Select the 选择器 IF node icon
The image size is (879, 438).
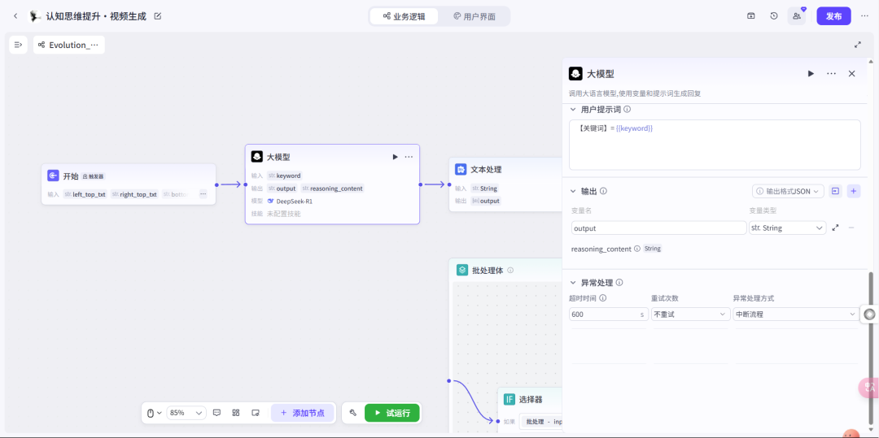click(509, 399)
